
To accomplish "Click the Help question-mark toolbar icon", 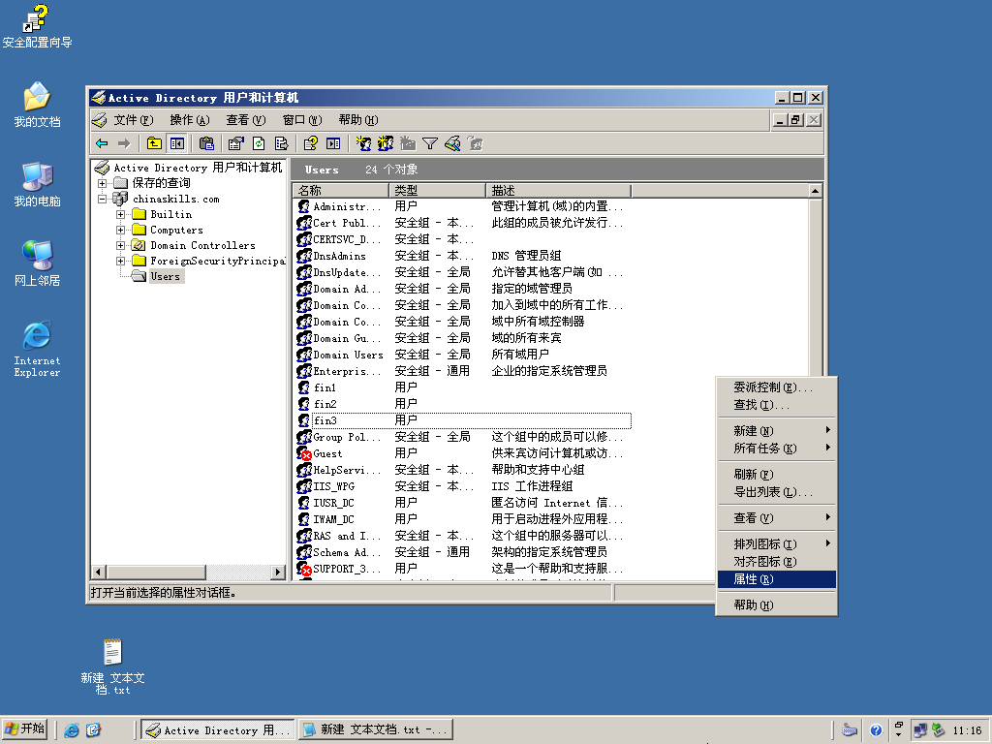I will point(311,143).
